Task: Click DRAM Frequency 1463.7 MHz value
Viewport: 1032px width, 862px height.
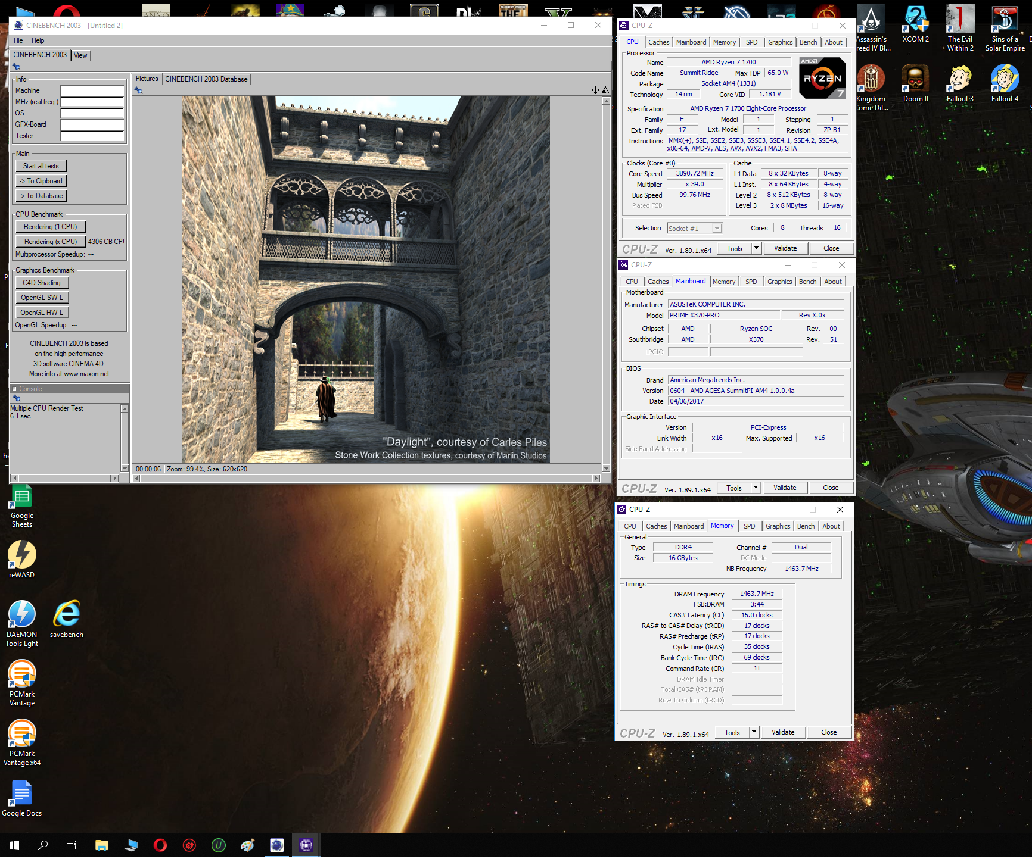Action: tap(757, 594)
